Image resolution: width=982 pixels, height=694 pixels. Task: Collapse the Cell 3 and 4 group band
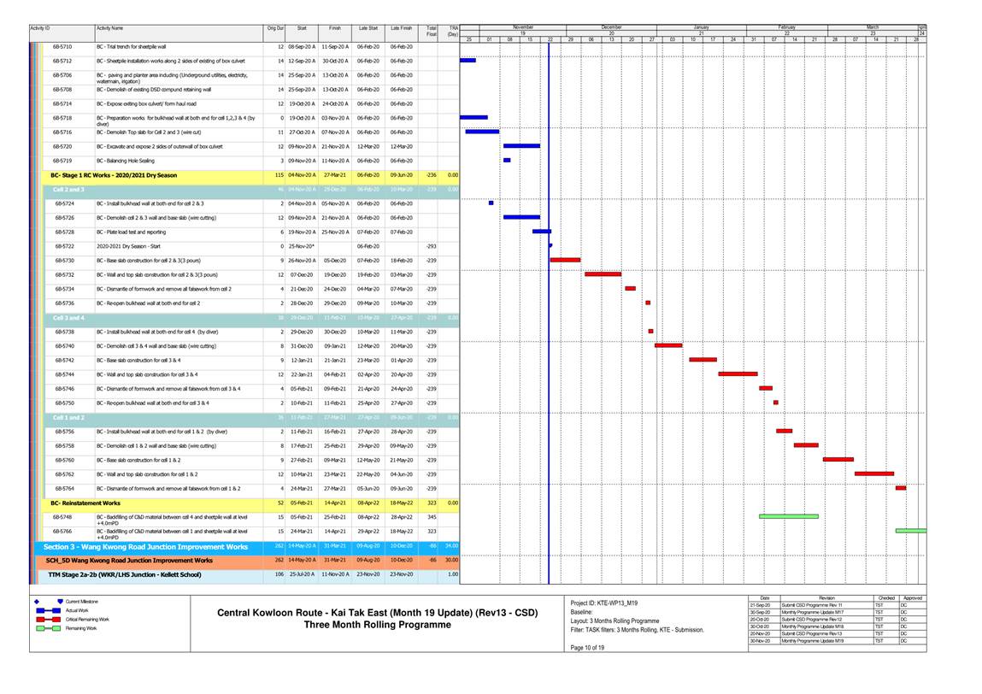[x=68, y=317]
